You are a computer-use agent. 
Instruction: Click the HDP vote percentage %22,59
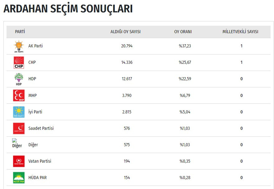click(185, 79)
